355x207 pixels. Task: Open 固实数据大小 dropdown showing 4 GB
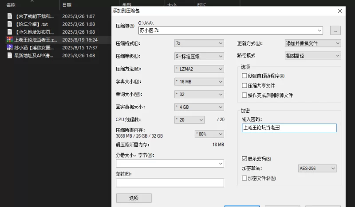(199, 107)
